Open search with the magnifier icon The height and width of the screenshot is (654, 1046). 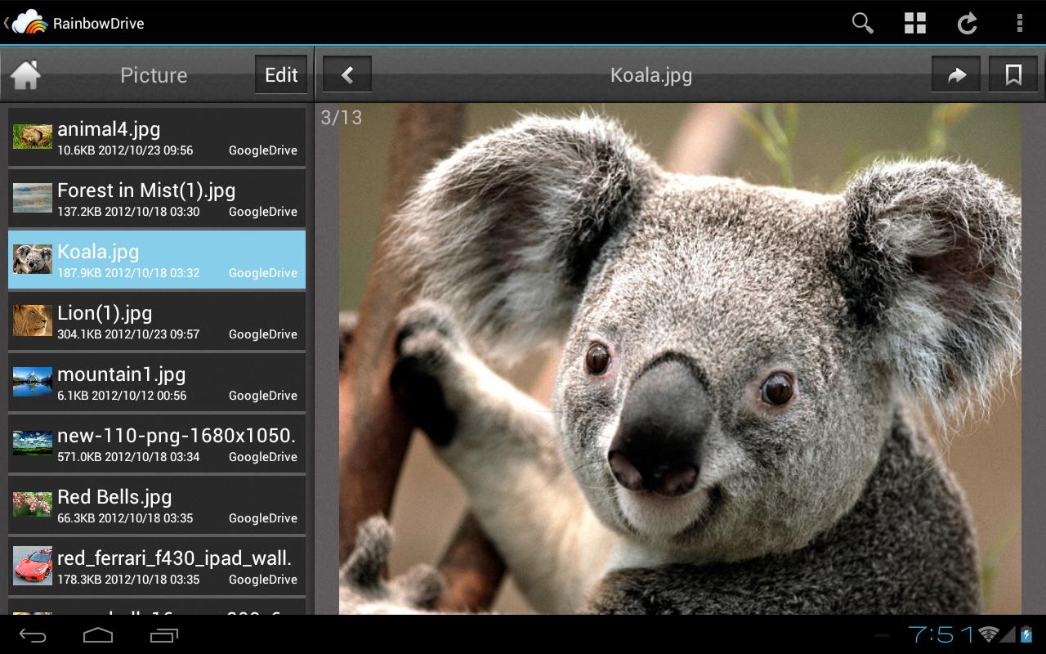click(x=863, y=23)
